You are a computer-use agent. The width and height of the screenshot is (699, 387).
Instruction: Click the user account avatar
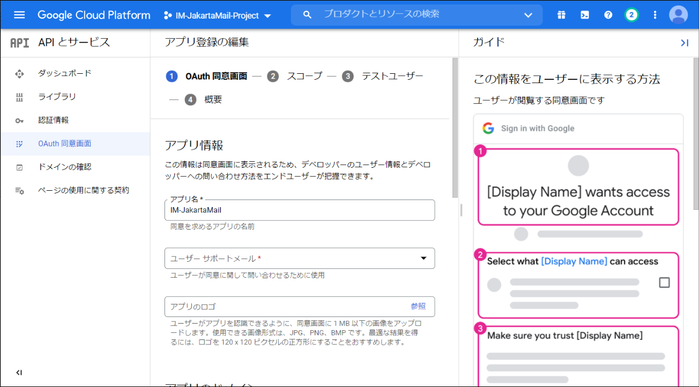click(x=678, y=15)
